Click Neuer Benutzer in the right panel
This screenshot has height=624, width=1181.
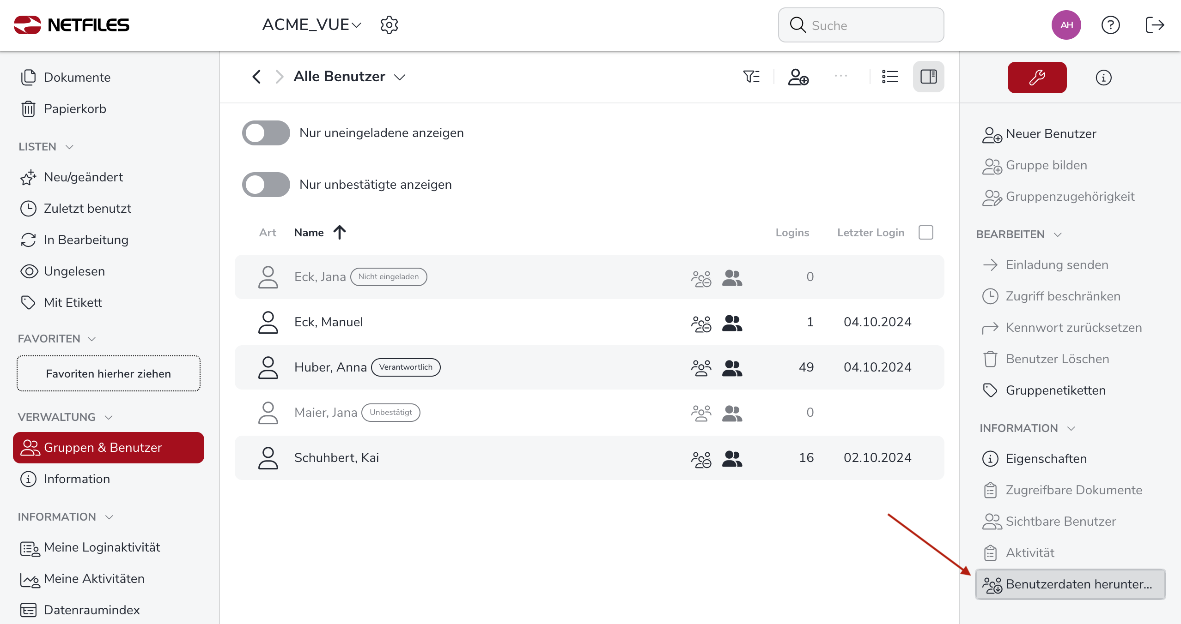point(1050,134)
